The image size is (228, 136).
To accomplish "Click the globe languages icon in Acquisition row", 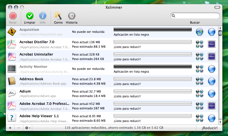I will coord(200,32).
